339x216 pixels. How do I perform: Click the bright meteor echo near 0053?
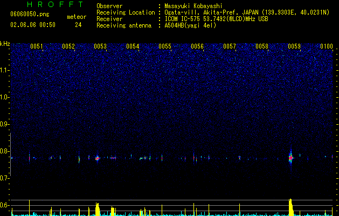click(x=98, y=158)
